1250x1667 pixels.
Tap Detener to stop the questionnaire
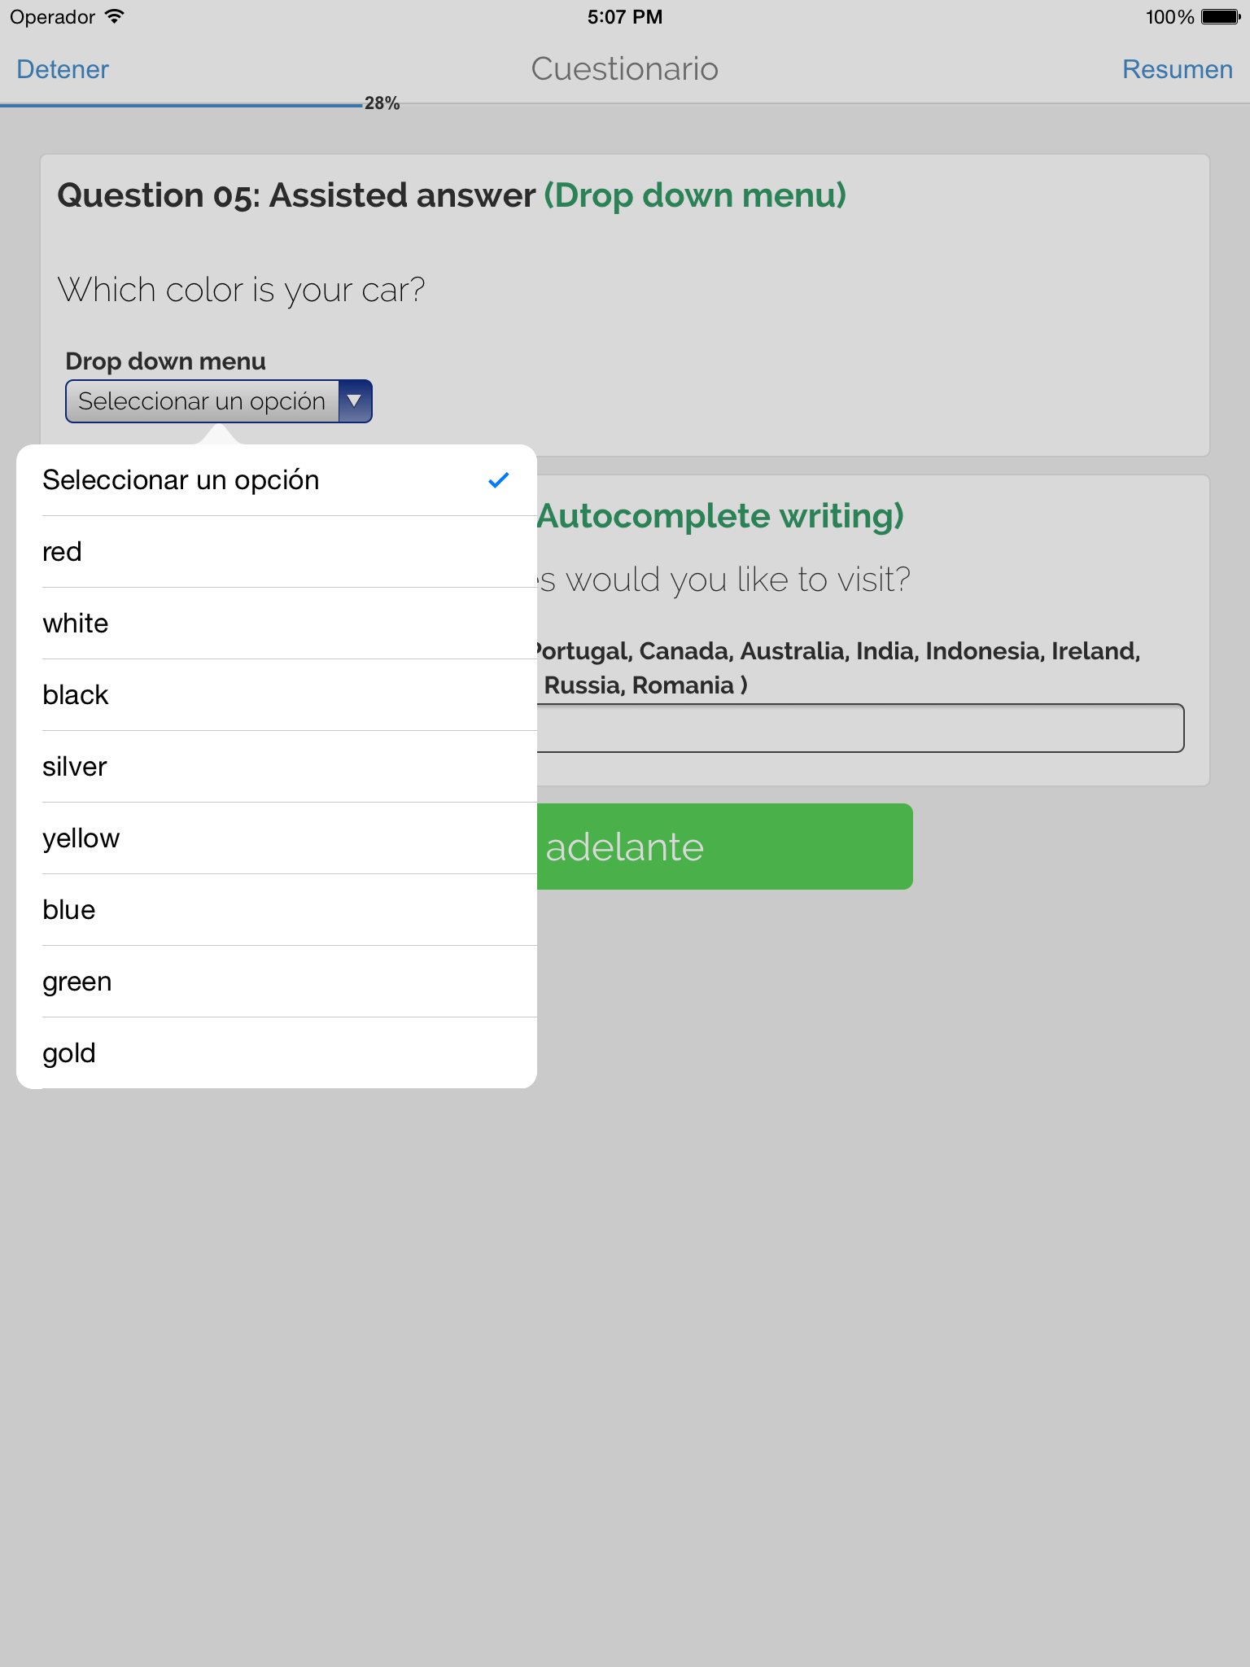63,69
